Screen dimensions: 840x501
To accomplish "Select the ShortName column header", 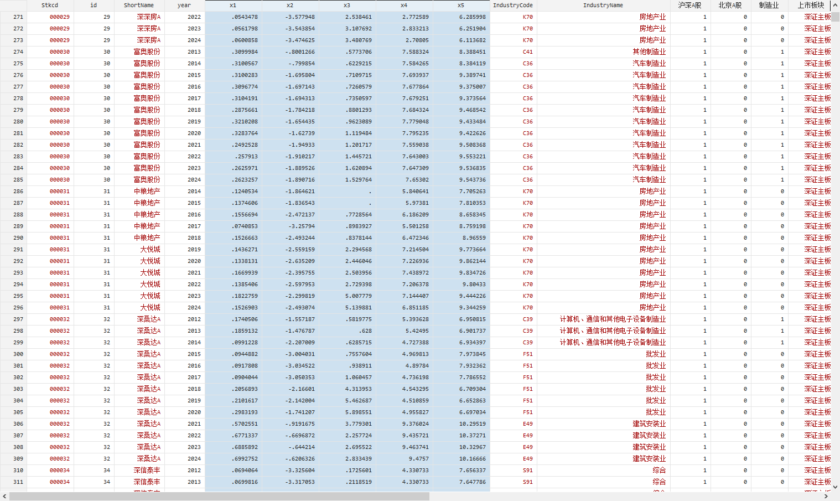I will tap(139, 5).
